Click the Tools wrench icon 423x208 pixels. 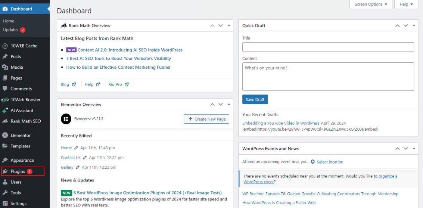(5, 193)
